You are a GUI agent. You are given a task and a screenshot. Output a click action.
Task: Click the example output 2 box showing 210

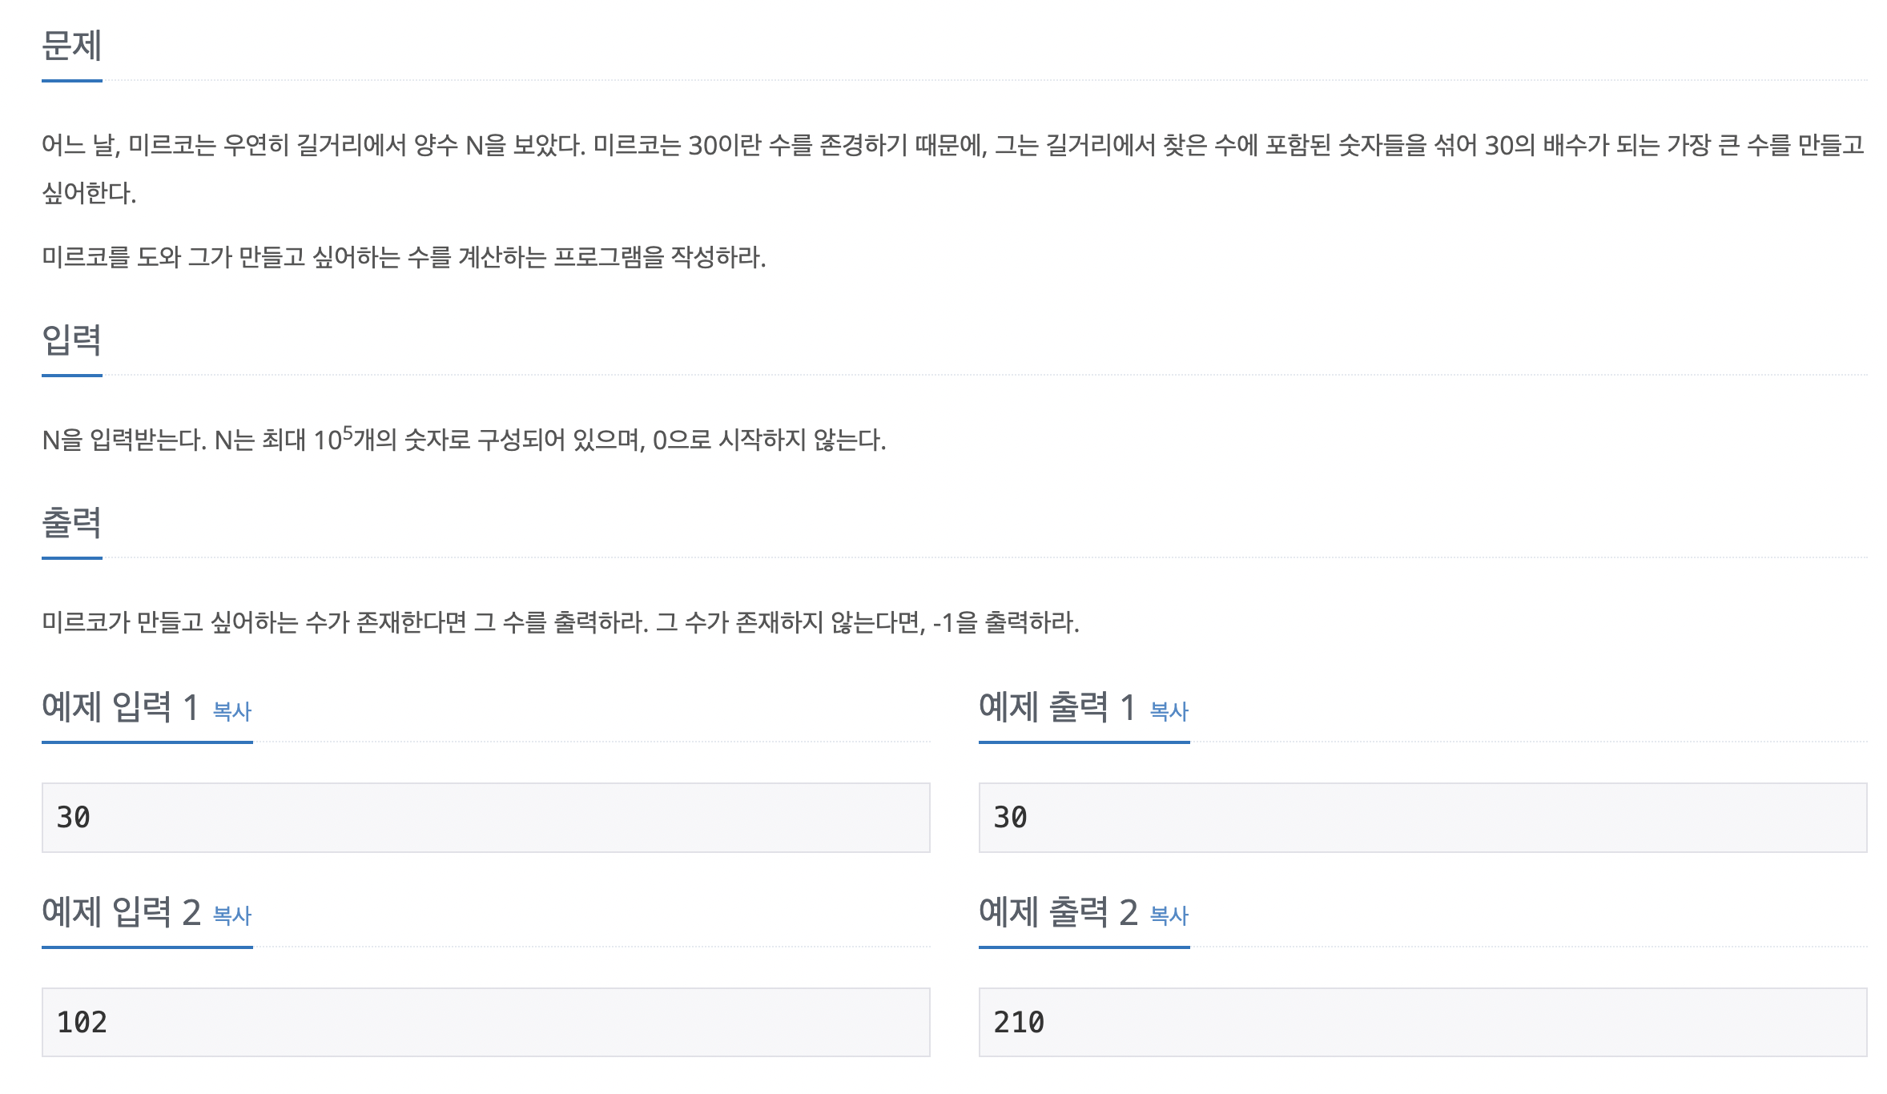click(x=1423, y=1022)
